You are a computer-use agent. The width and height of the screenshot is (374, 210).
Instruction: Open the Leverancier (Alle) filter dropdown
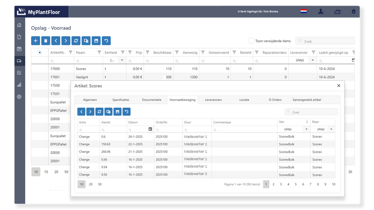tap(313, 60)
